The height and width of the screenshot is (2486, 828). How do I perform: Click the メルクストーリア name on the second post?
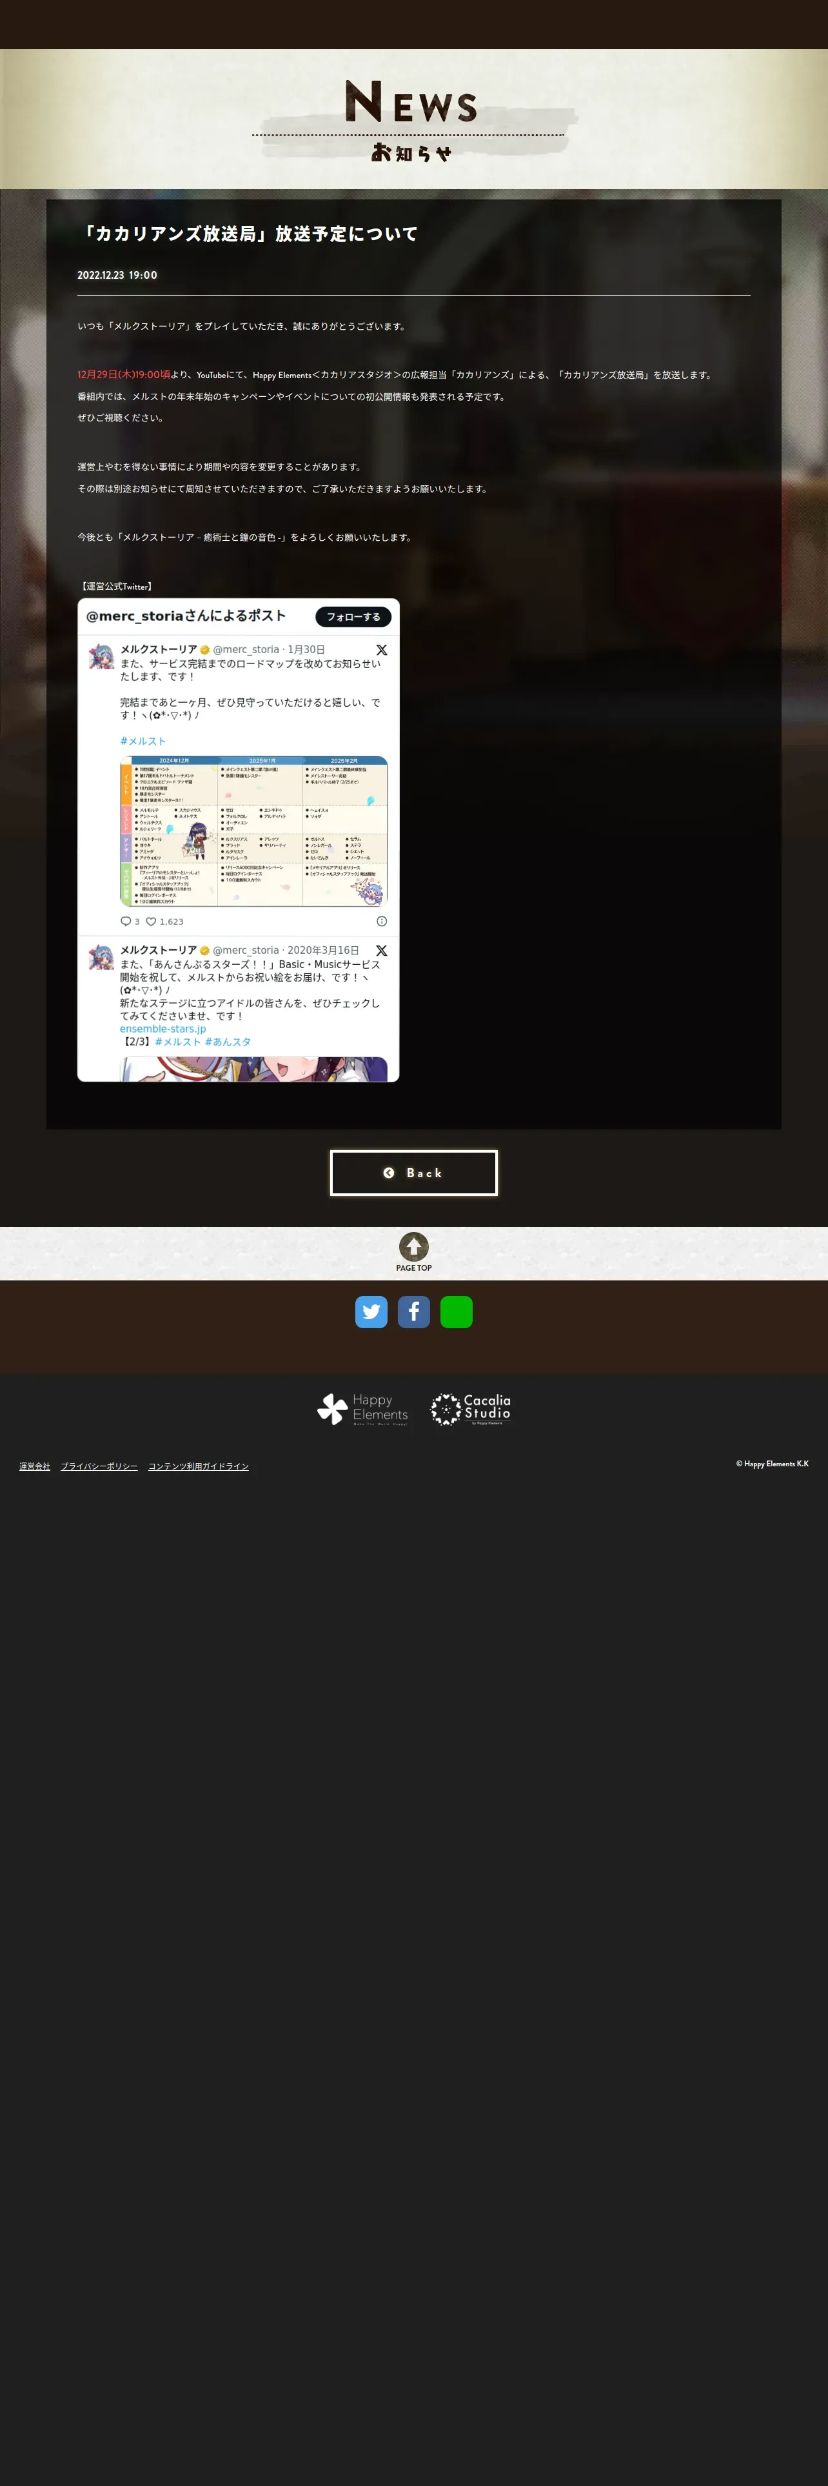(158, 951)
